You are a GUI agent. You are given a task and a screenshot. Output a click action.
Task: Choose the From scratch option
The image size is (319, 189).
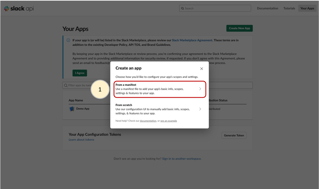point(156,109)
